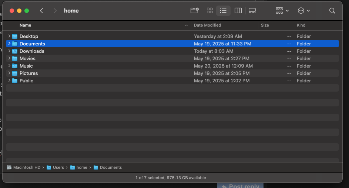The image size is (349, 188).
Task: Click the date 'May 19, 2025 at 2:27 PM'
Action: (x=221, y=58)
